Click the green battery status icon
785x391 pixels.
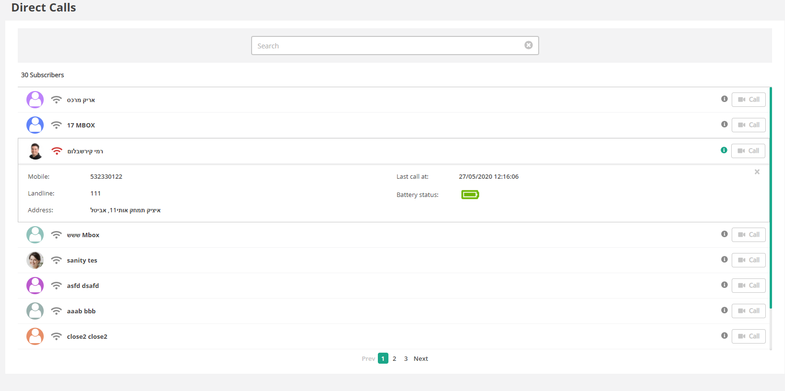tap(470, 195)
